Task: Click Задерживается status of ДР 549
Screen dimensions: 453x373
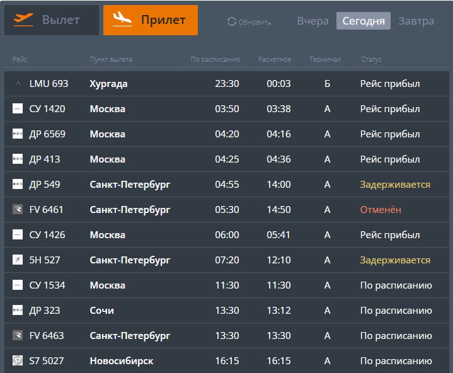Action: click(395, 185)
